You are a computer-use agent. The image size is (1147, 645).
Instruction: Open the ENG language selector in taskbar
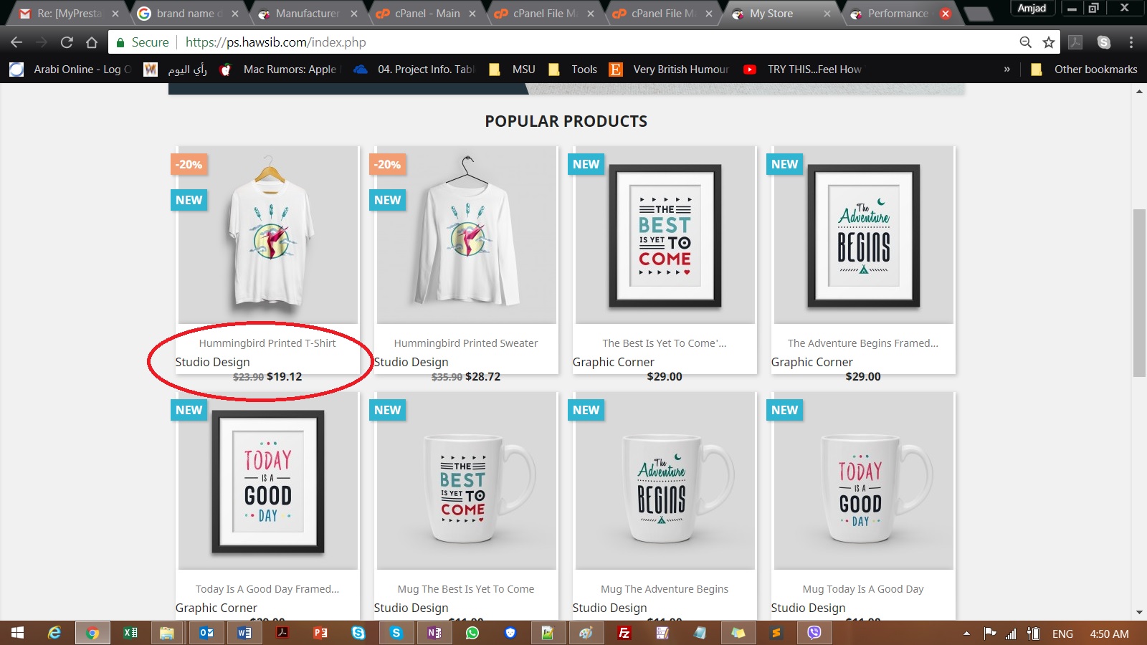(x=1062, y=634)
